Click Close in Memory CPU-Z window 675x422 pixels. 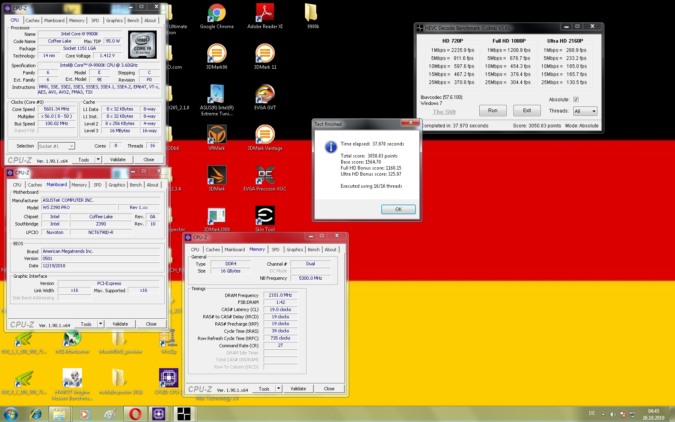(x=329, y=389)
